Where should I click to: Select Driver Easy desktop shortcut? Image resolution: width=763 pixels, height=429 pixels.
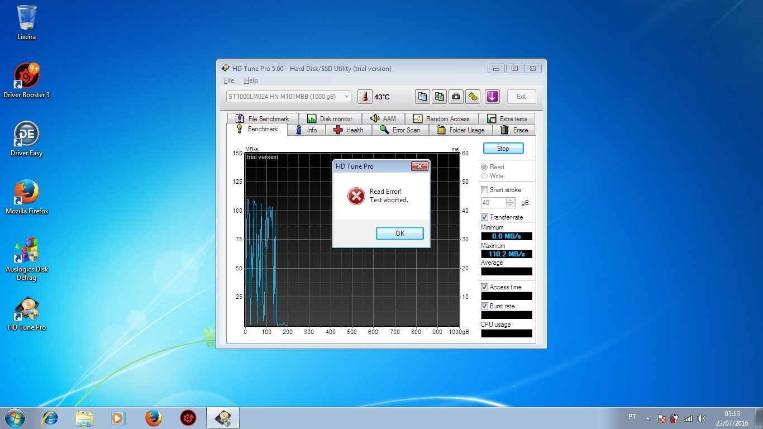point(26,139)
